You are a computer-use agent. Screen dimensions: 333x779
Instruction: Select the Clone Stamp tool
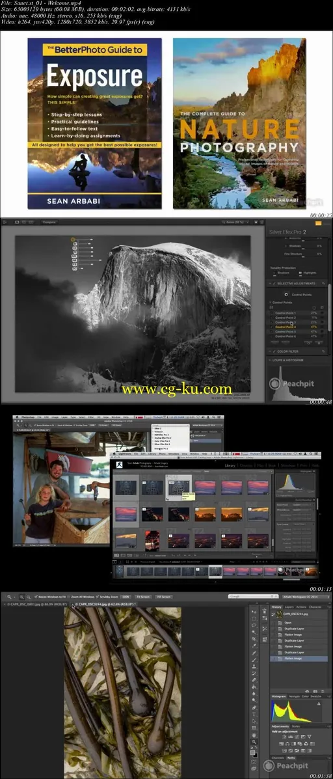[x=254, y=666]
